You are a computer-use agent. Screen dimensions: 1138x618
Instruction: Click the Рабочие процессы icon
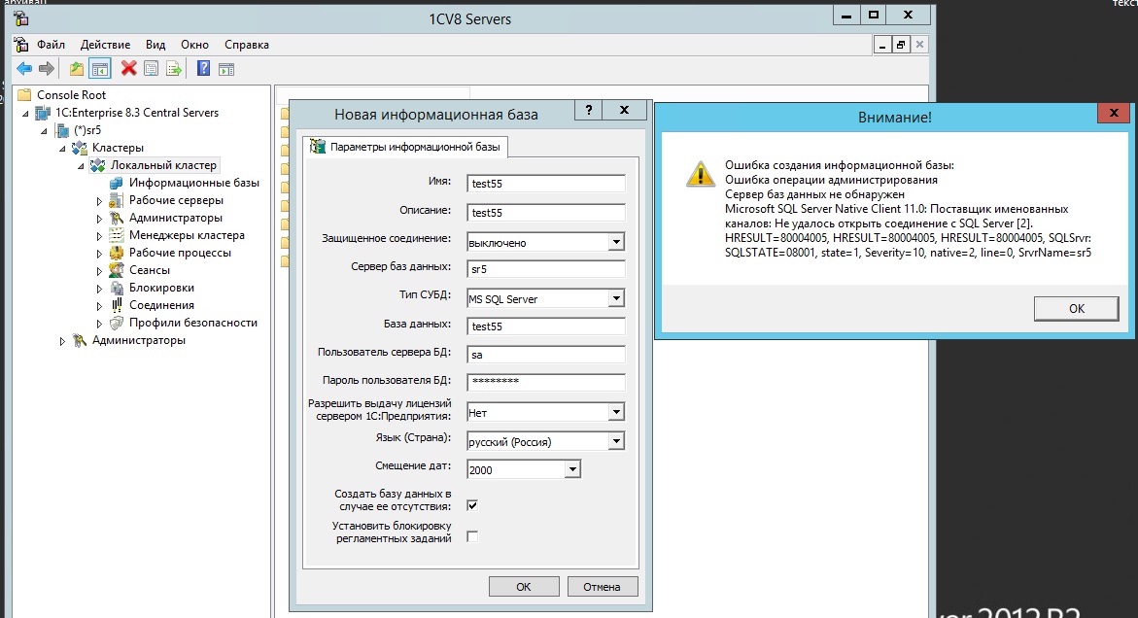[116, 253]
